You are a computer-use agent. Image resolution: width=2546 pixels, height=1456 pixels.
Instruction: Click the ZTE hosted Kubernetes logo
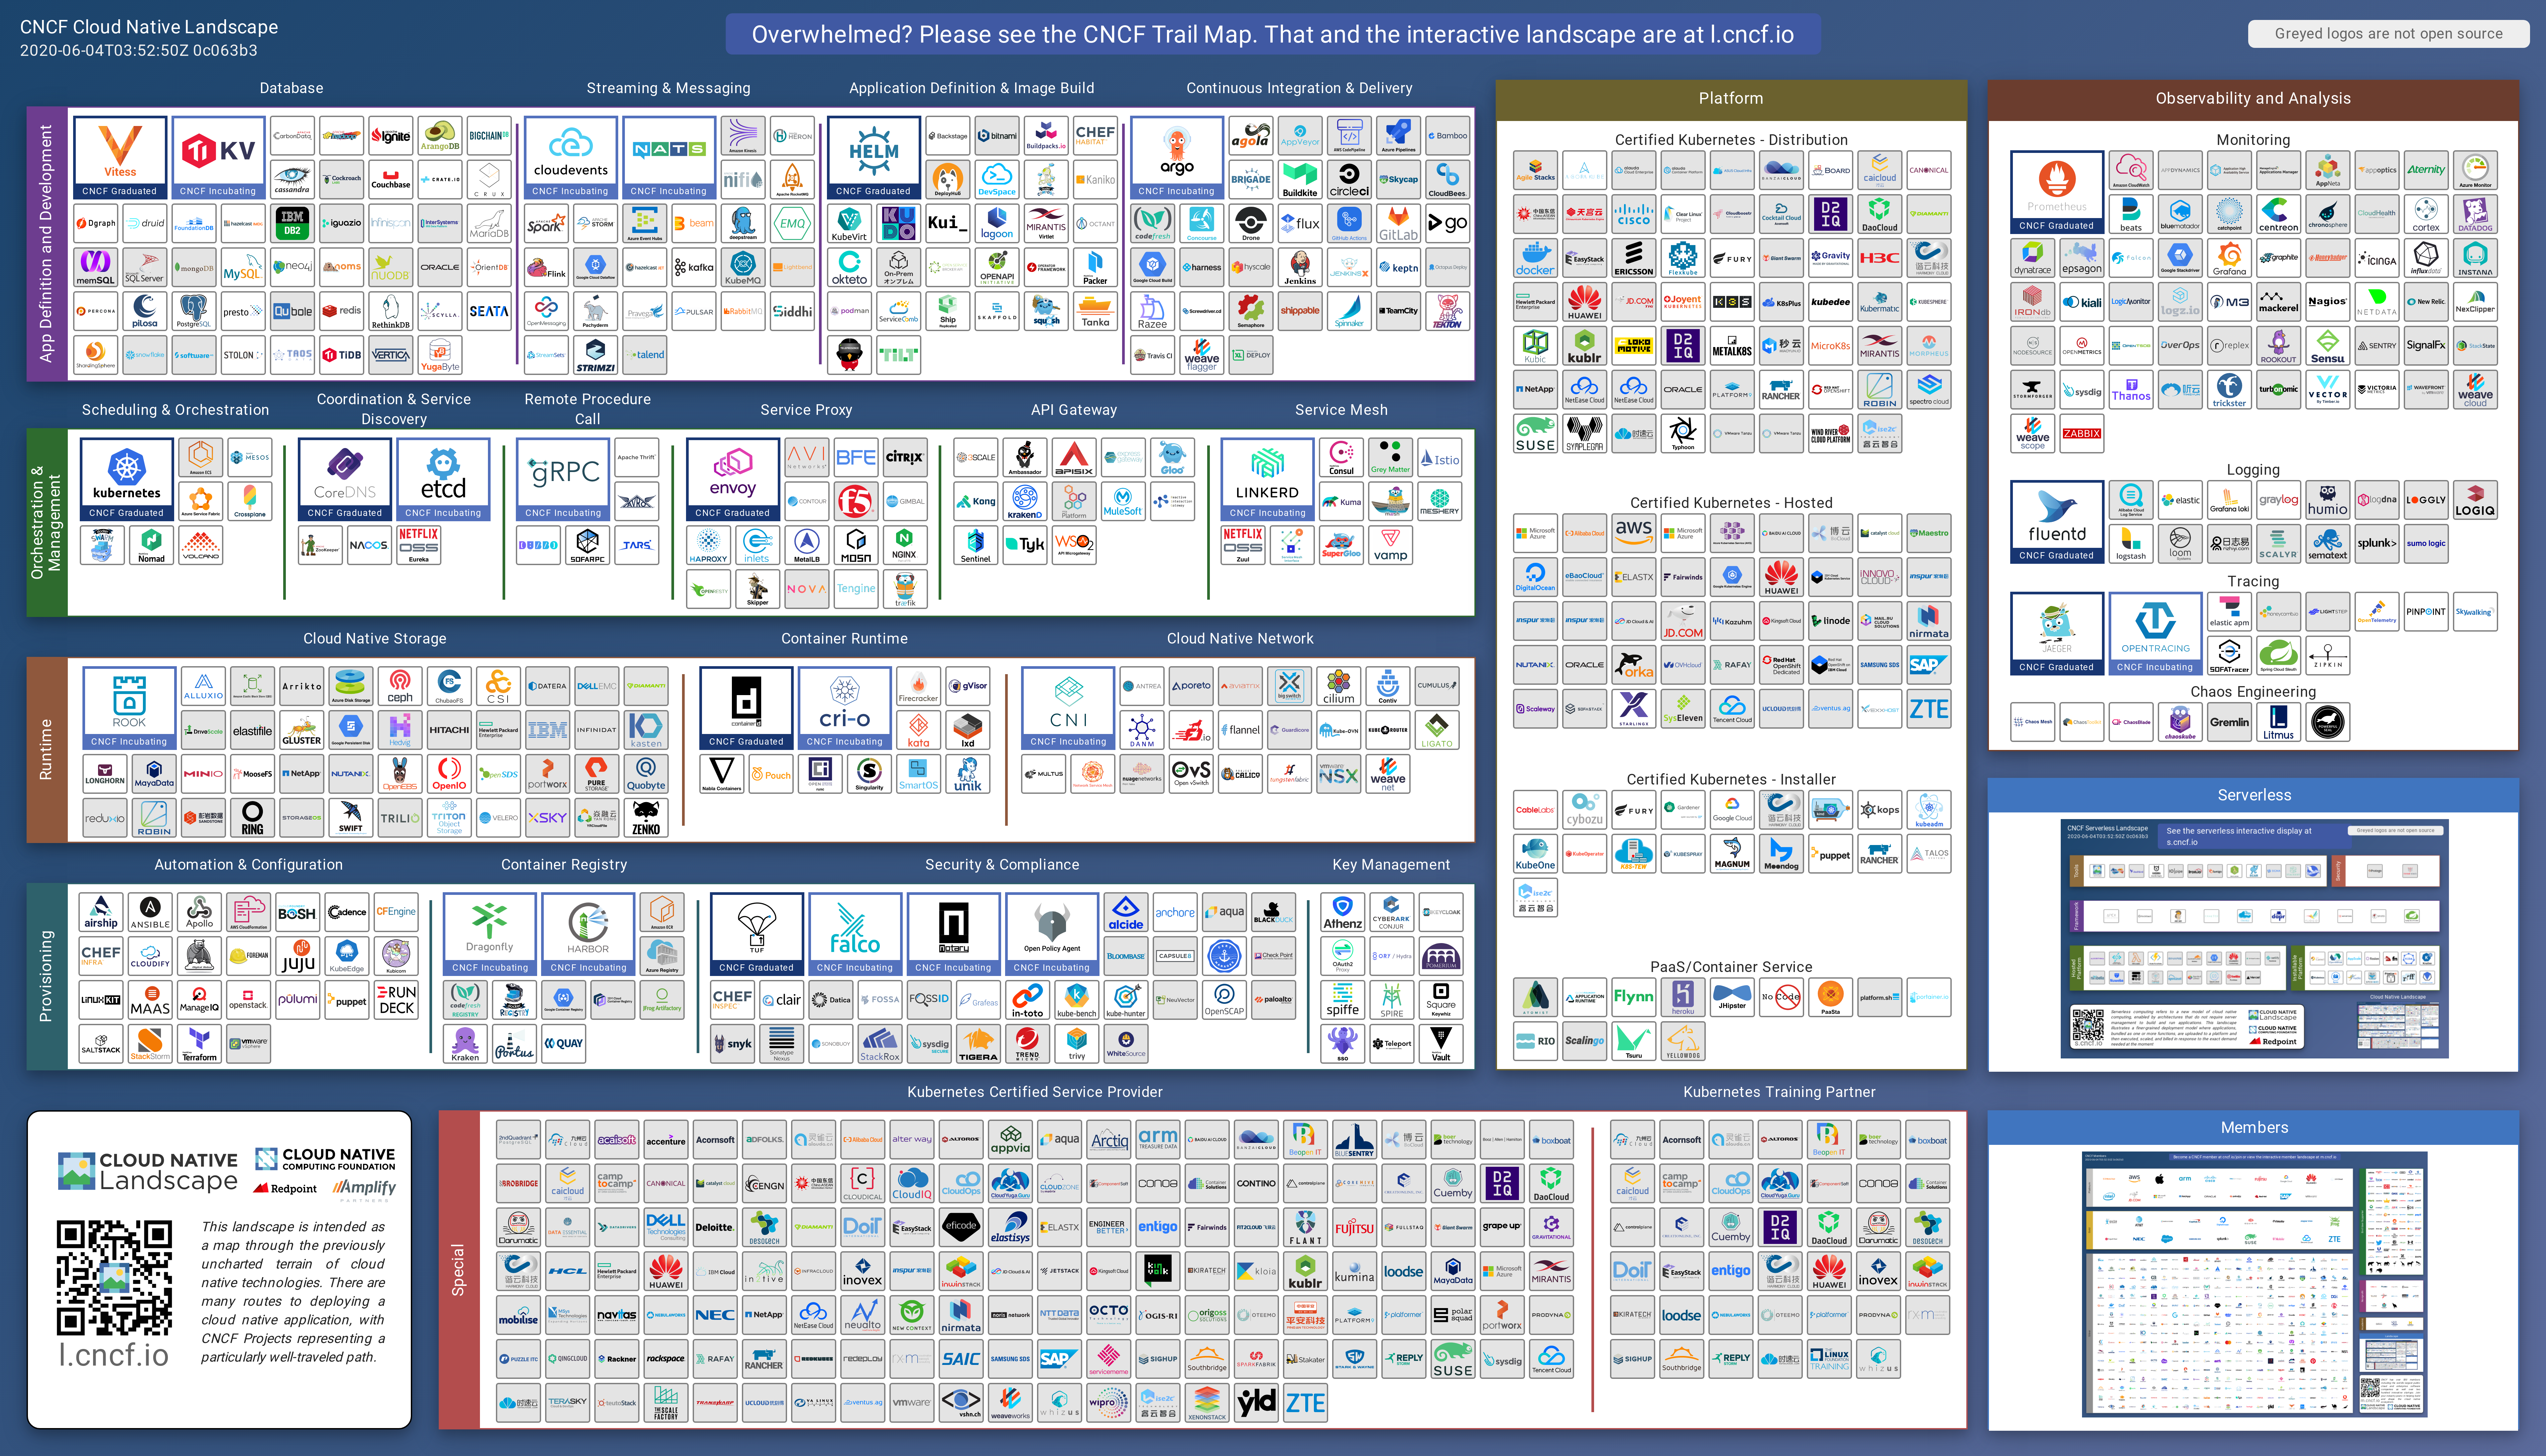click(x=1928, y=709)
